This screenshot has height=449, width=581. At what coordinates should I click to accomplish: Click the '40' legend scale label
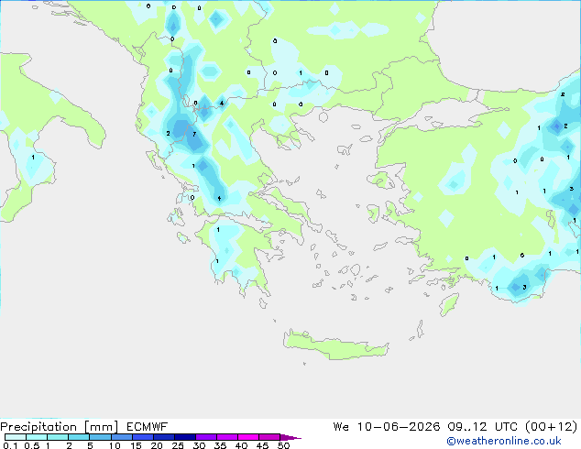pos(241,445)
